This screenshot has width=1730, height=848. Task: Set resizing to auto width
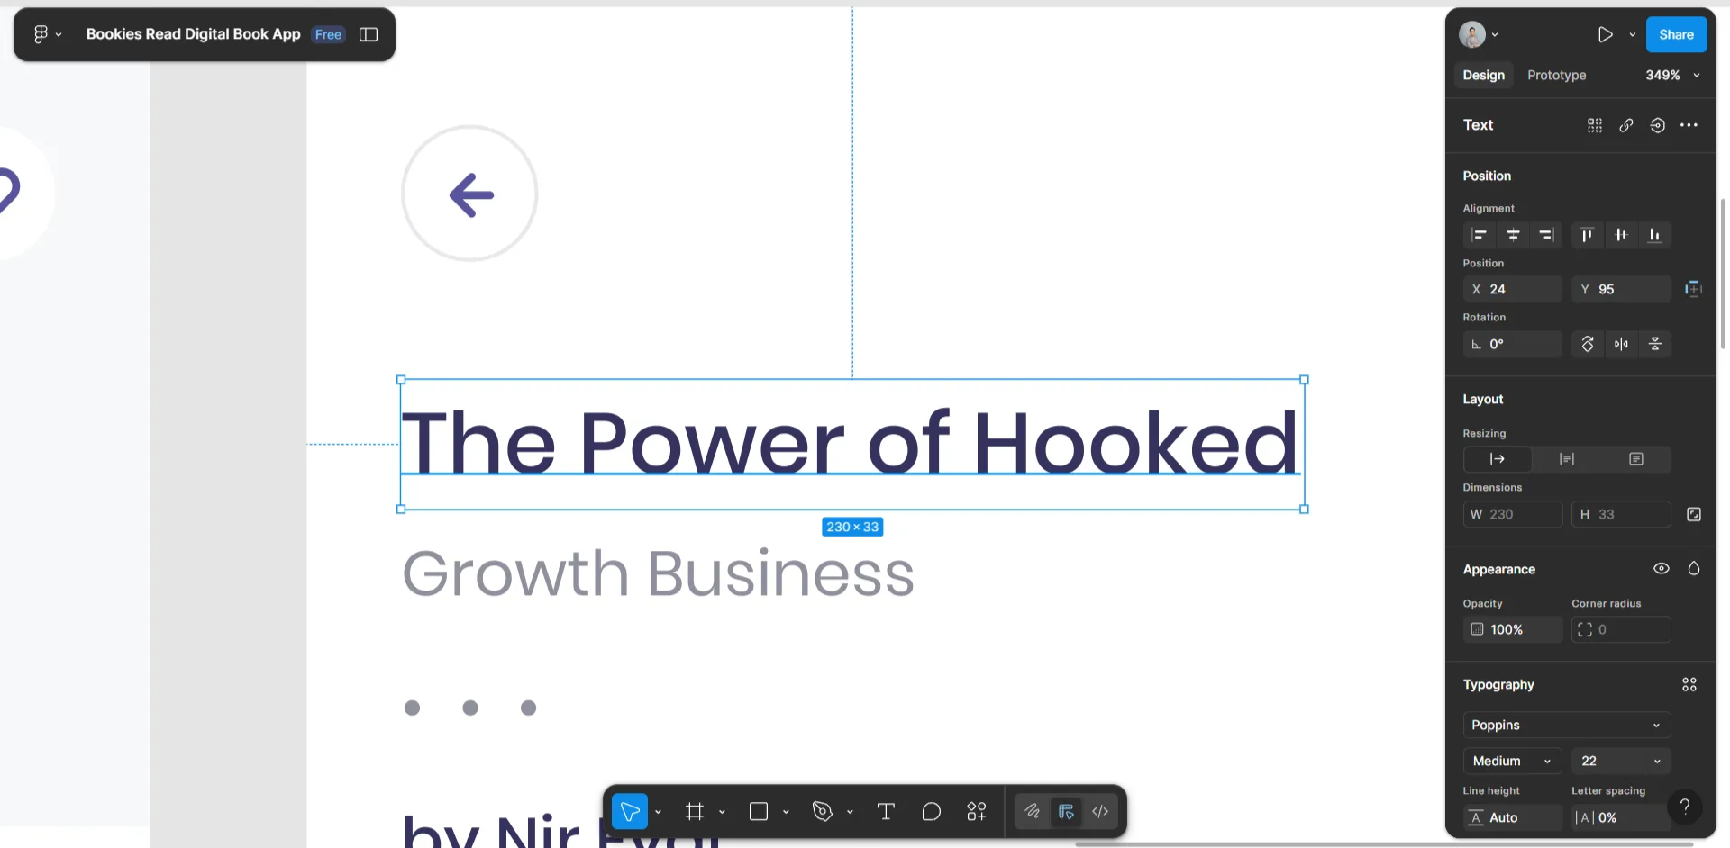click(x=1498, y=459)
